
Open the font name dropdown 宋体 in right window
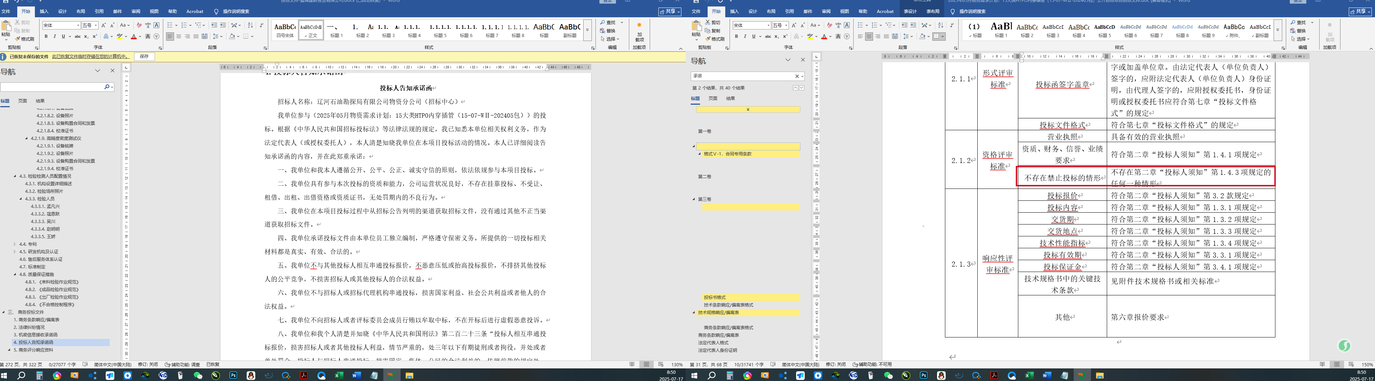click(x=768, y=26)
